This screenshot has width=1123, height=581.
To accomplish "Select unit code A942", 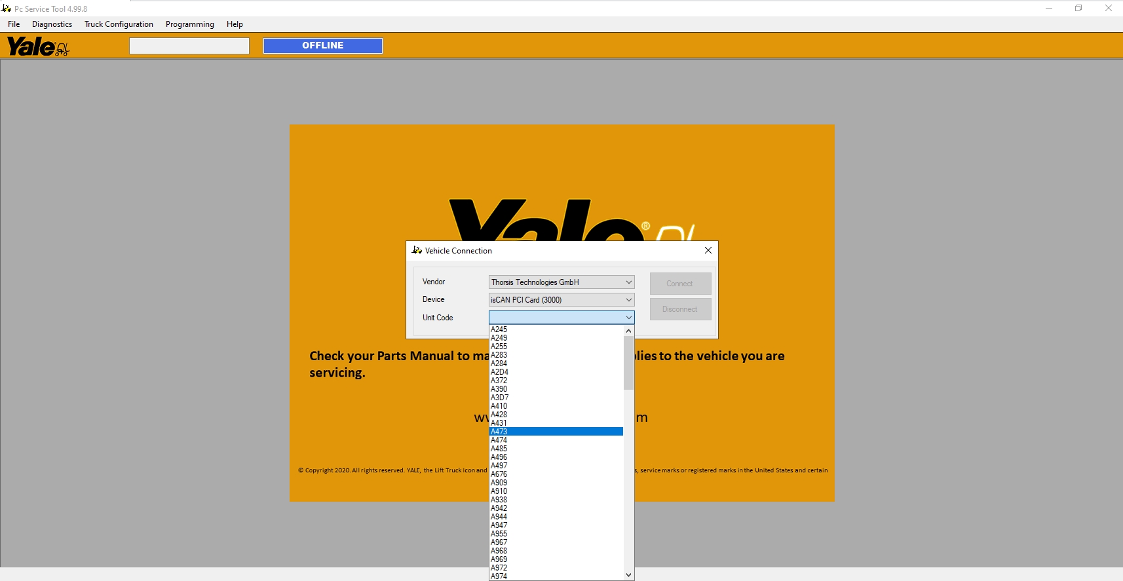I will click(556, 508).
